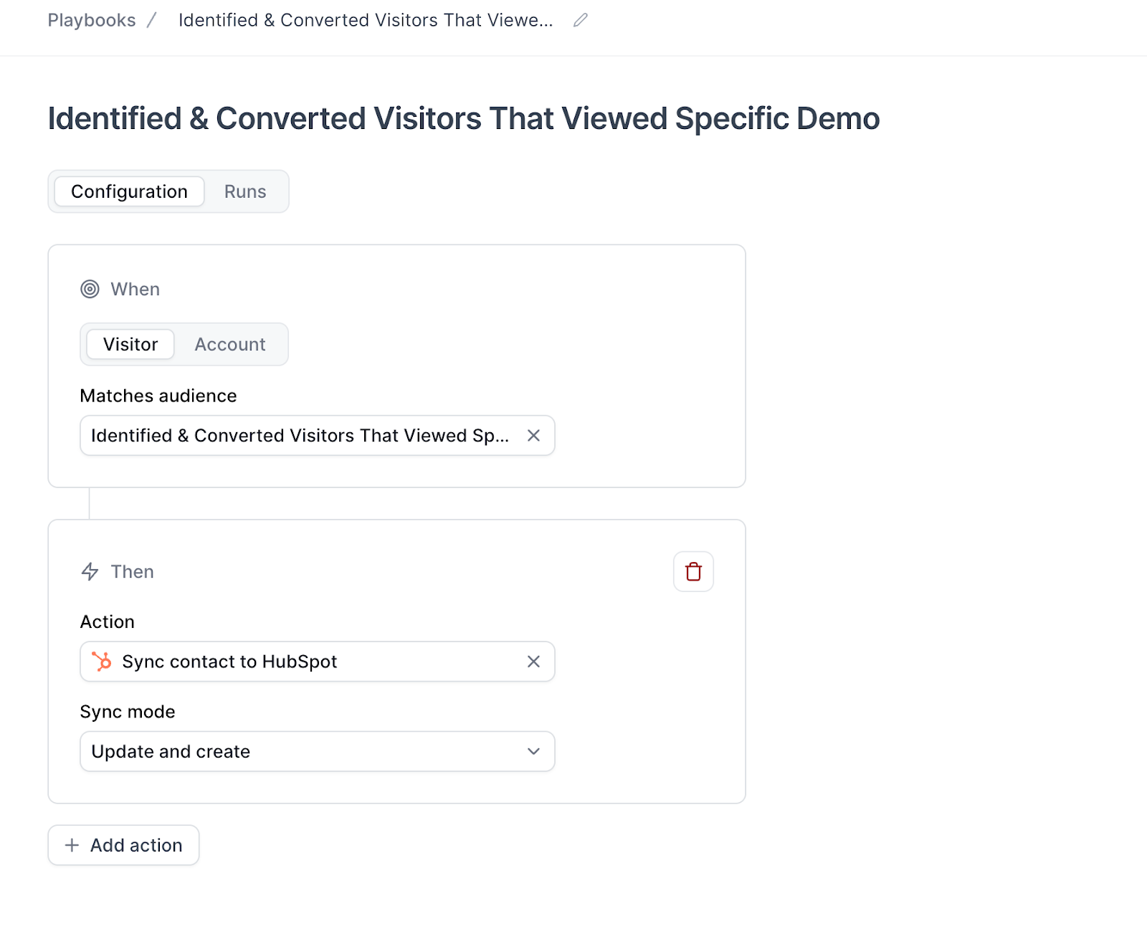The height and width of the screenshot is (944, 1147).
Task: Expand the Sync mode dropdown chevron
Action: [533, 751]
